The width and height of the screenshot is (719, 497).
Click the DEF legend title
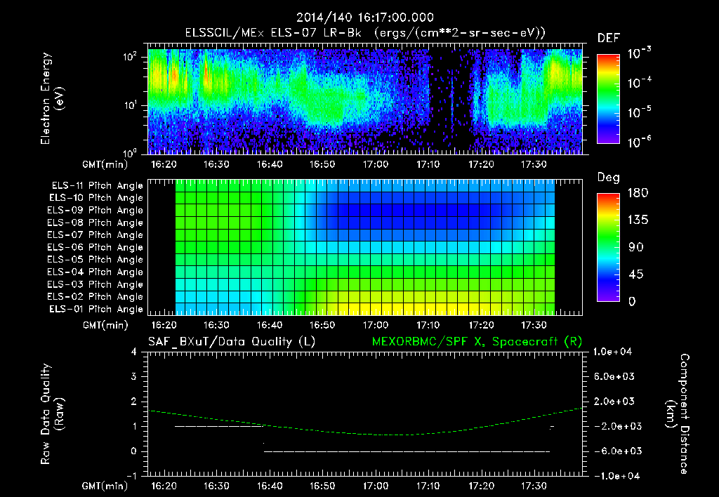[x=609, y=39]
